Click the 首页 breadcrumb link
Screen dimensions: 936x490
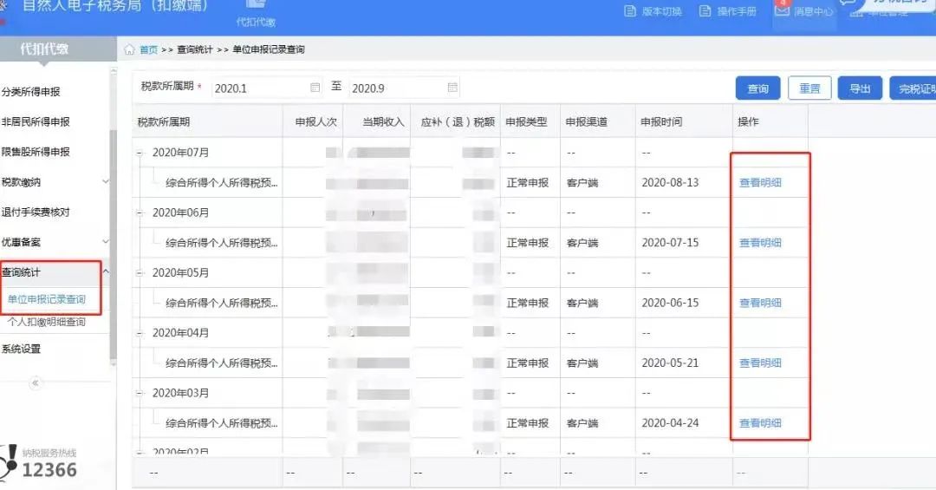[149, 49]
